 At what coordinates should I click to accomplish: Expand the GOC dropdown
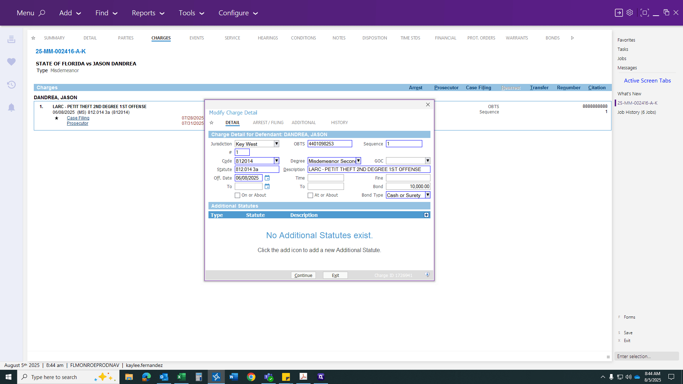coord(428,161)
